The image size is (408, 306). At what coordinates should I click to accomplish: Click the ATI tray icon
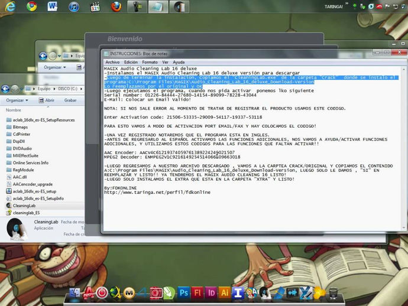(379, 6)
